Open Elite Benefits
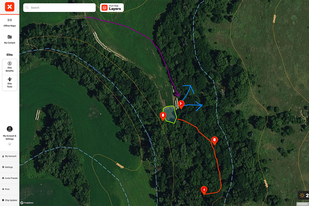309x206 pixels. [10, 67]
